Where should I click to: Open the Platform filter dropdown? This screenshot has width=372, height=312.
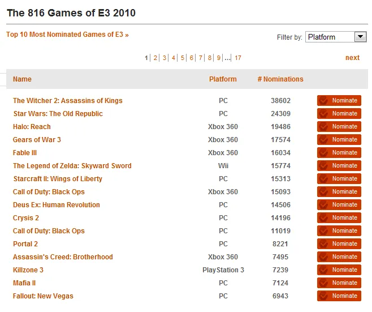336,37
